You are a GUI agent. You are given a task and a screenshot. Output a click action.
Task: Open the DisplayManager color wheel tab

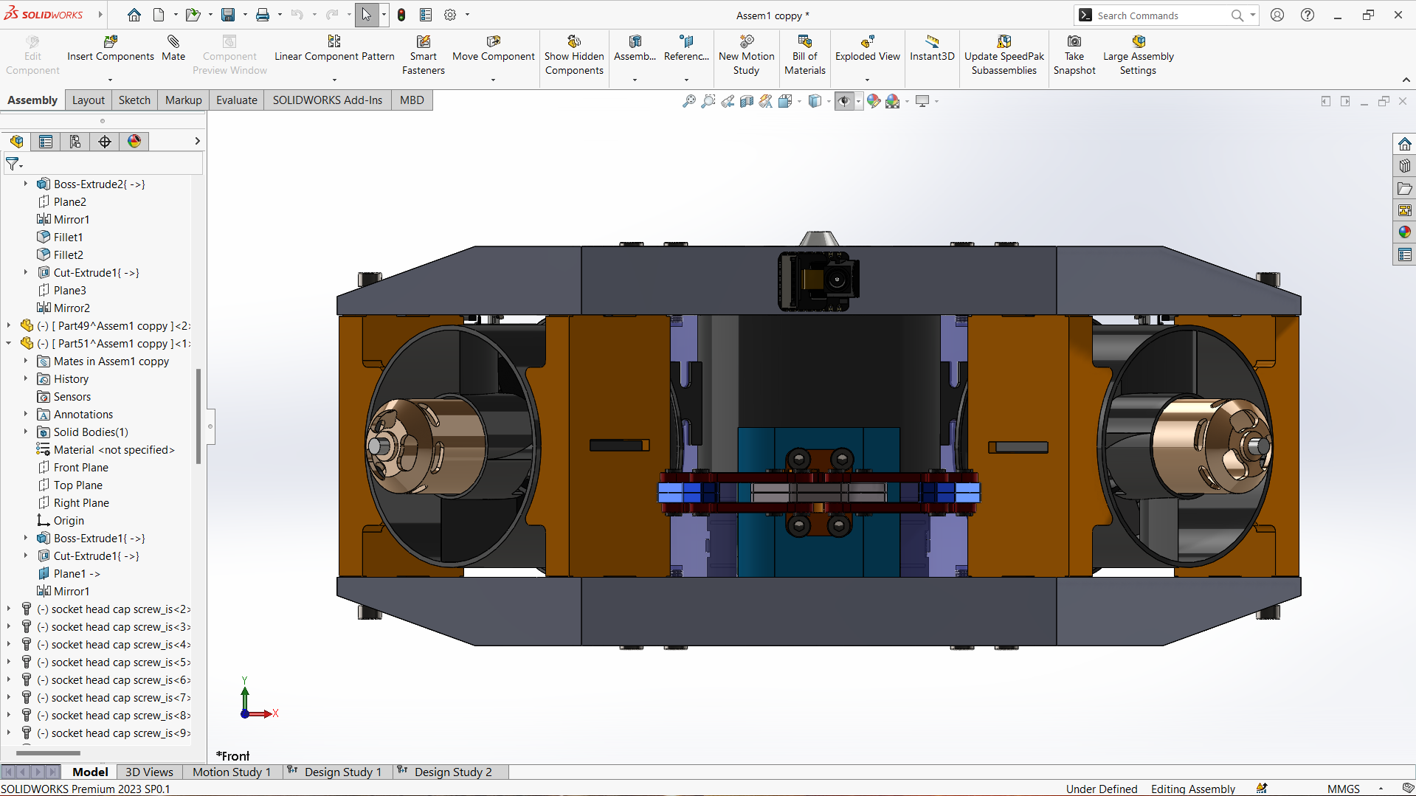pos(134,142)
